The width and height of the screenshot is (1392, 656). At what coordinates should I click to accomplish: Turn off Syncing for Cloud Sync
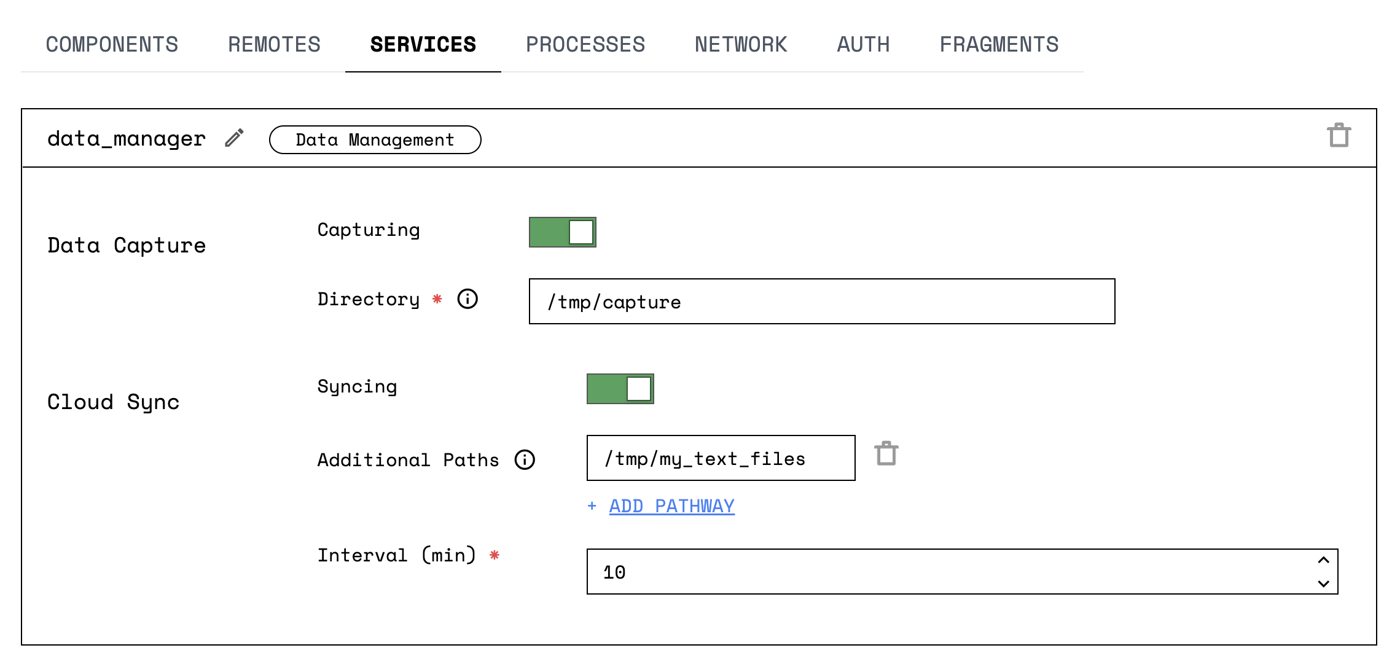pos(620,388)
